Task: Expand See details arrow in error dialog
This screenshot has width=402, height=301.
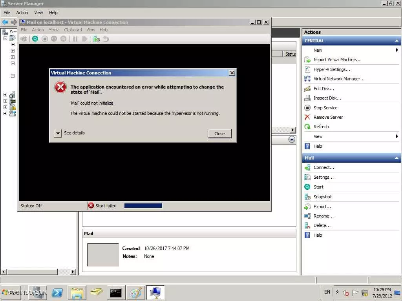Action: coord(58,133)
